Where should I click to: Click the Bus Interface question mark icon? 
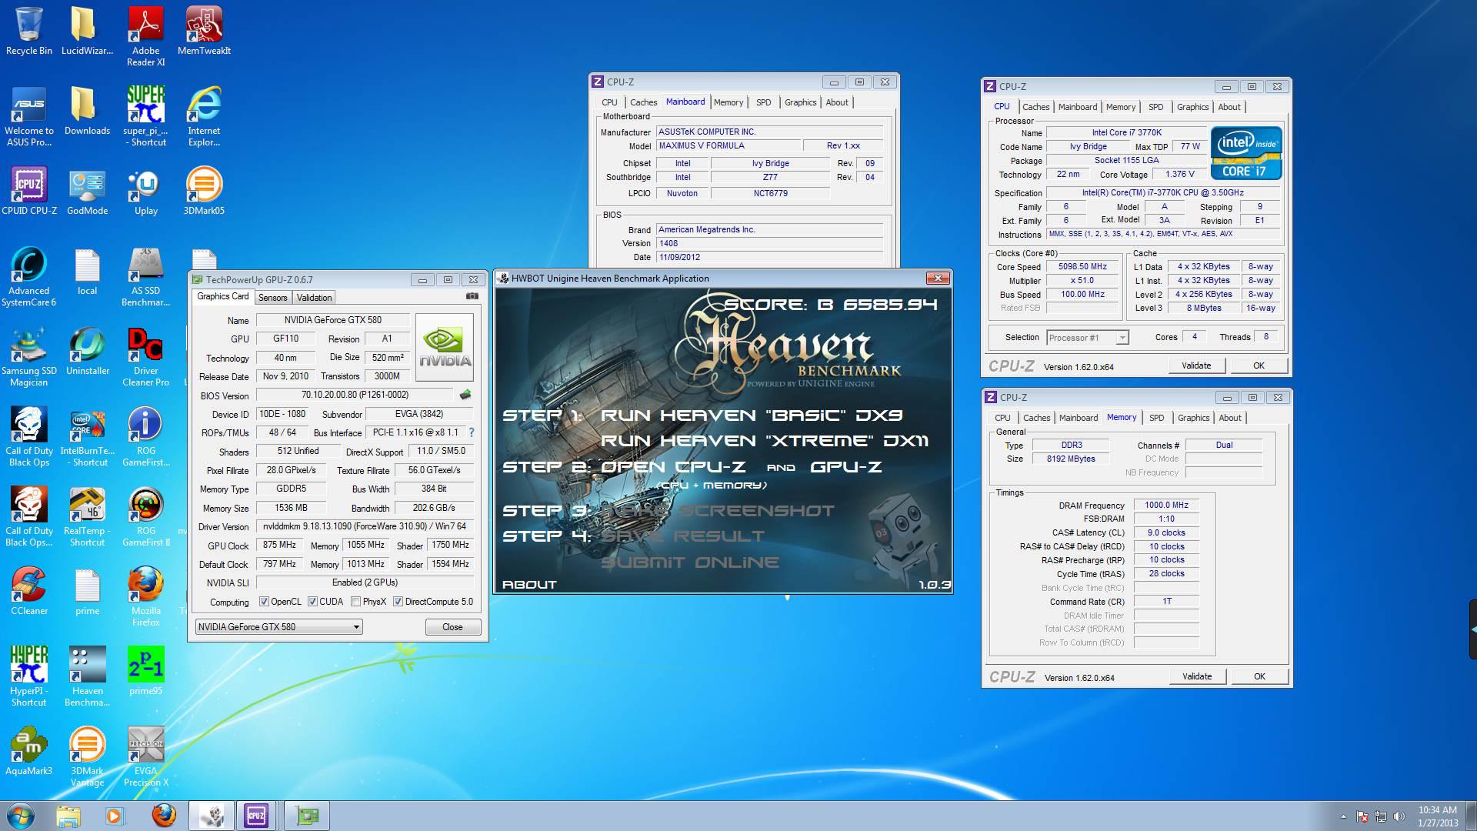pyautogui.click(x=471, y=432)
